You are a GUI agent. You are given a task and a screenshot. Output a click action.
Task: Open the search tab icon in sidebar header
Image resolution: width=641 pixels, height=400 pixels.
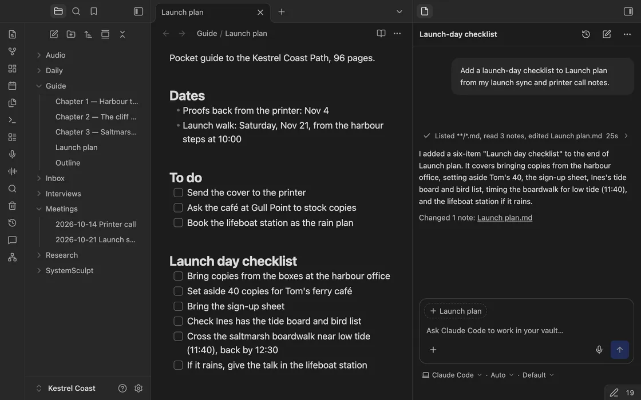(76, 11)
